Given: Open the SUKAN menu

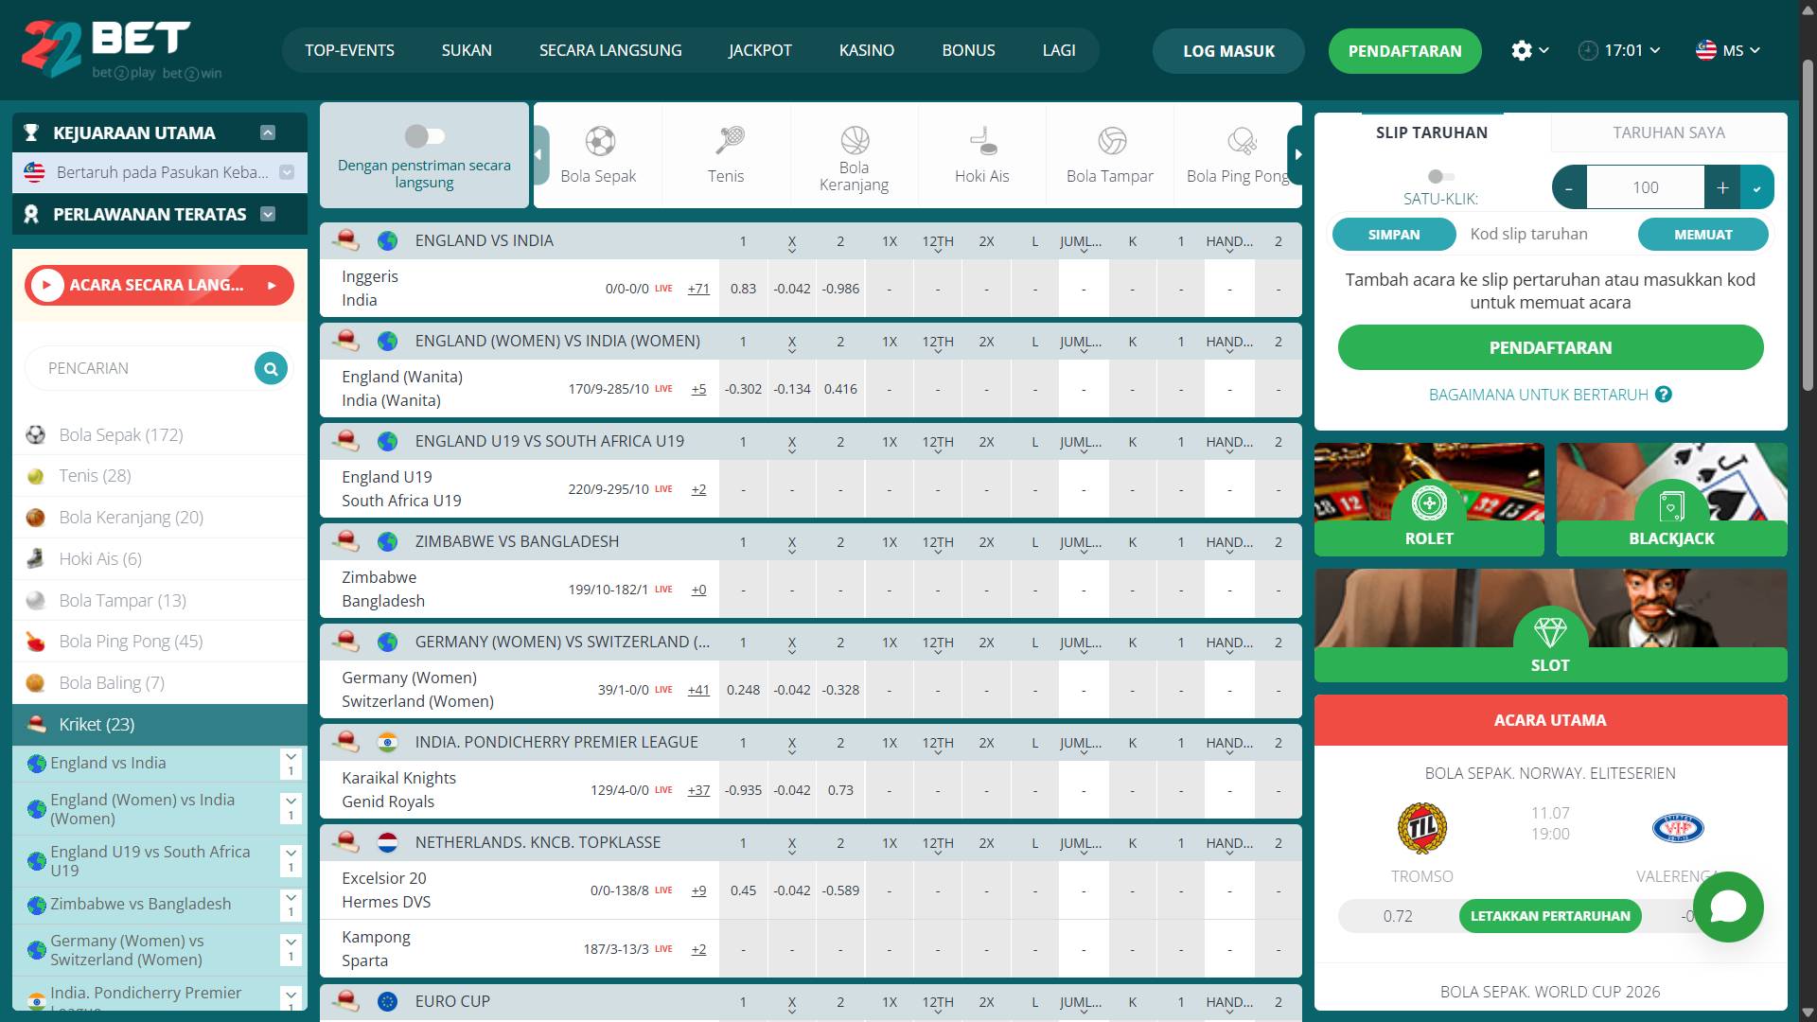Looking at the screenshot, I should click(x=467, y=50).
